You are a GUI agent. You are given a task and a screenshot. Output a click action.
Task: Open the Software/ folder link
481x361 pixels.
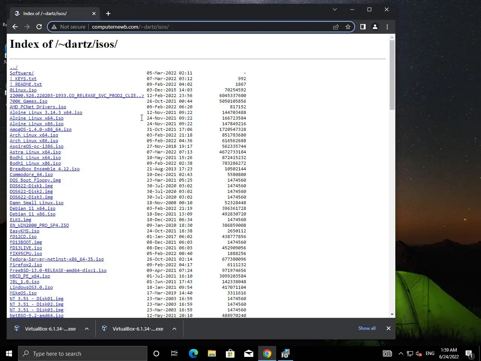22,73
